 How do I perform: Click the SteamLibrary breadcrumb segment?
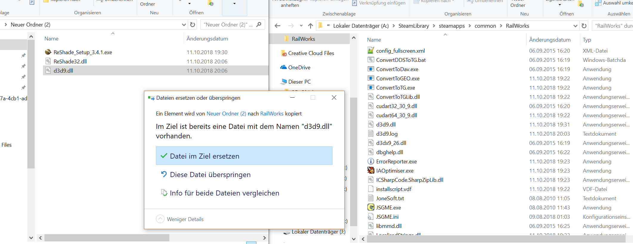(x=414, y=26)
